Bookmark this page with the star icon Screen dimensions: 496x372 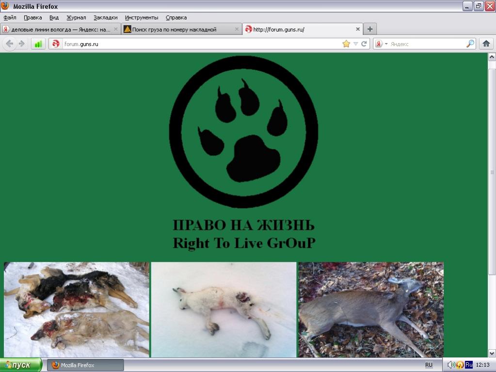(346, 44)
